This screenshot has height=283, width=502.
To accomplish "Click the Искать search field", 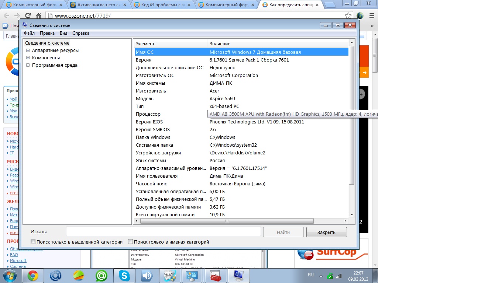I will (164, 232).
